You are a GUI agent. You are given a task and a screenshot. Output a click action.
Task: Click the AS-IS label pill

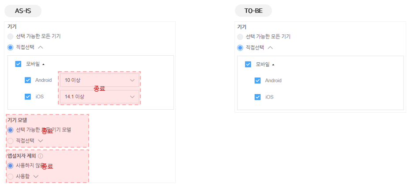coord(23,11)
